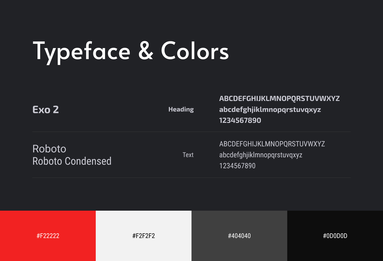Select the #0D0D0D hex code text
This screenshot has width=383, height=261.
pos(335,236)
